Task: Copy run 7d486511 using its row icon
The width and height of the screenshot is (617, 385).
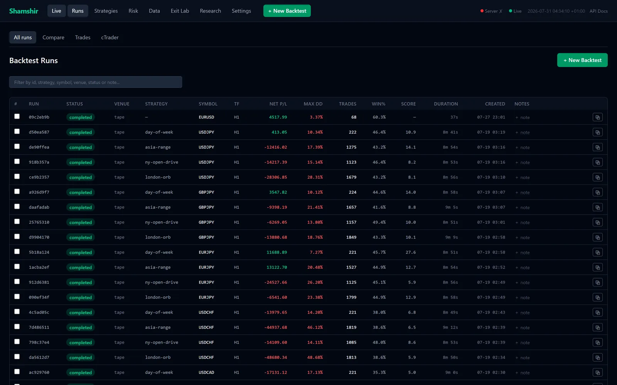Action: pos(597,327)
